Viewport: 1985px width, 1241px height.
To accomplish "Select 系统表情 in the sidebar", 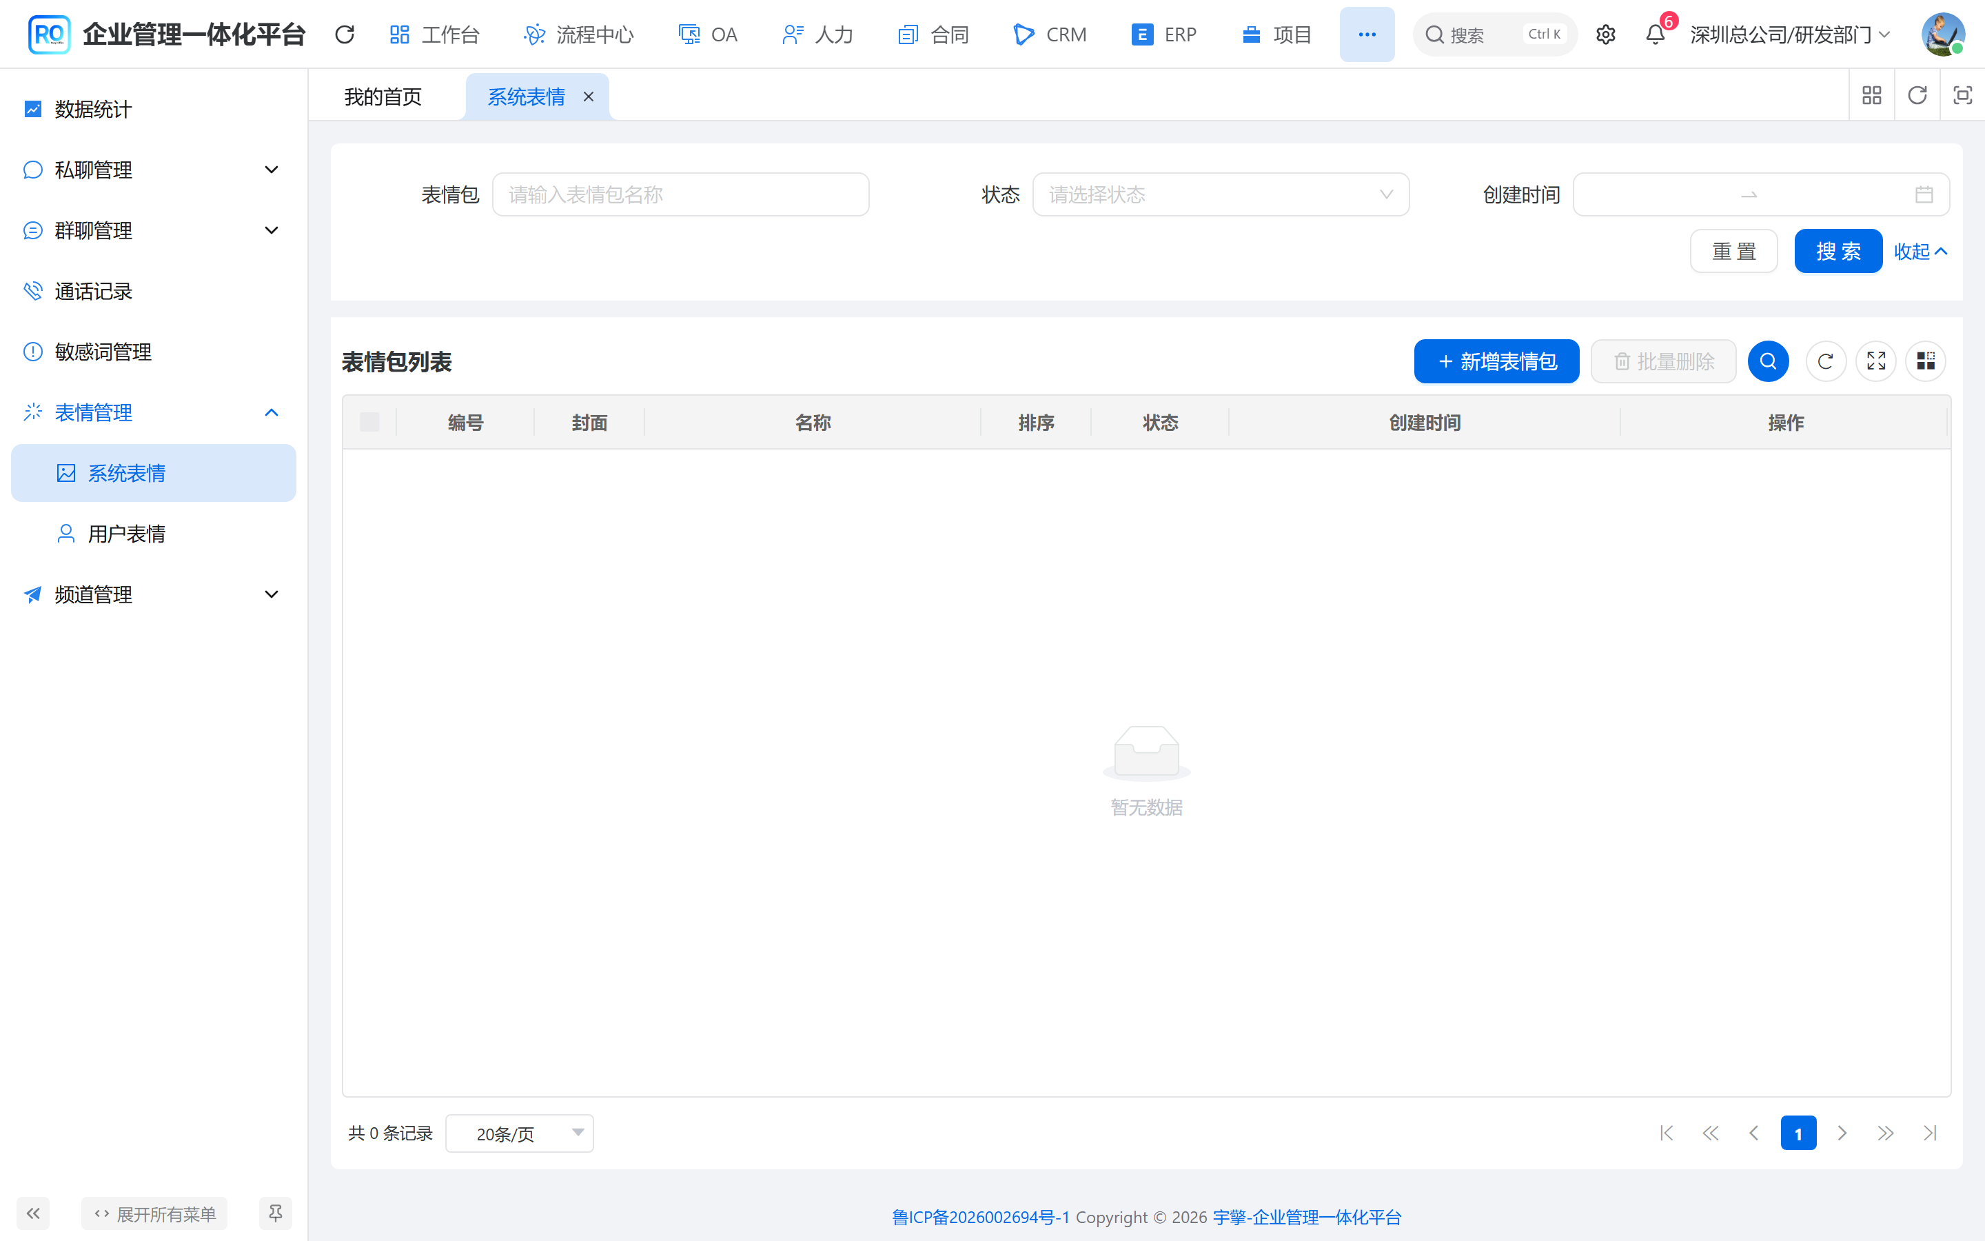I will tap(154, 473).
